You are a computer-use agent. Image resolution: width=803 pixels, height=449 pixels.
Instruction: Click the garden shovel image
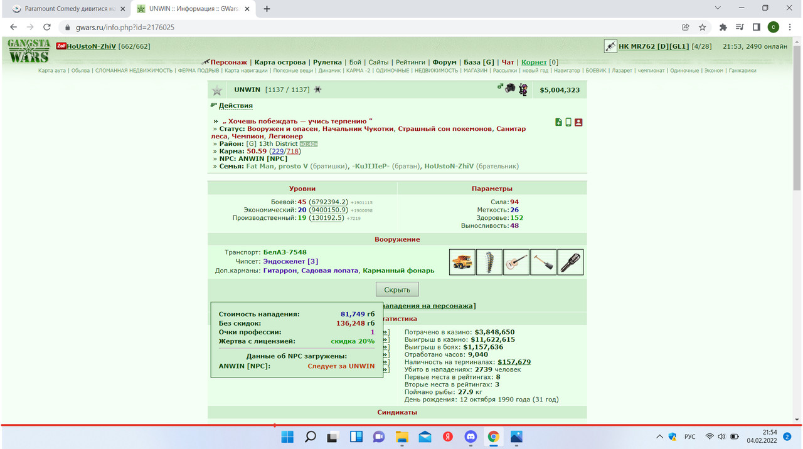[x=544, y=262]
